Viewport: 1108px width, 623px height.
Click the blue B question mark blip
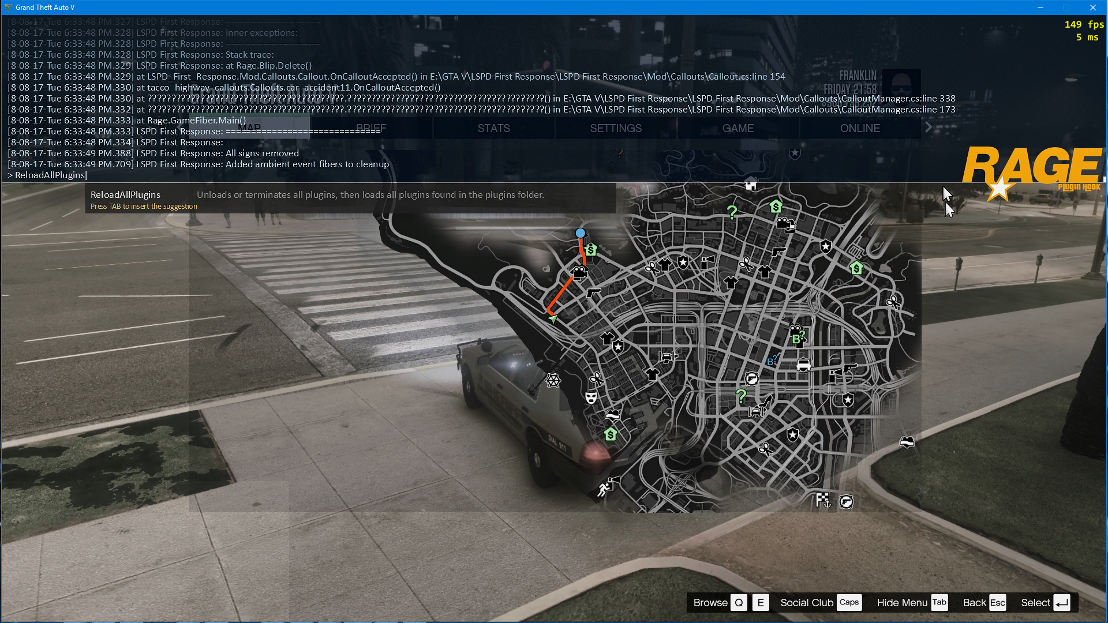point(771,362)
